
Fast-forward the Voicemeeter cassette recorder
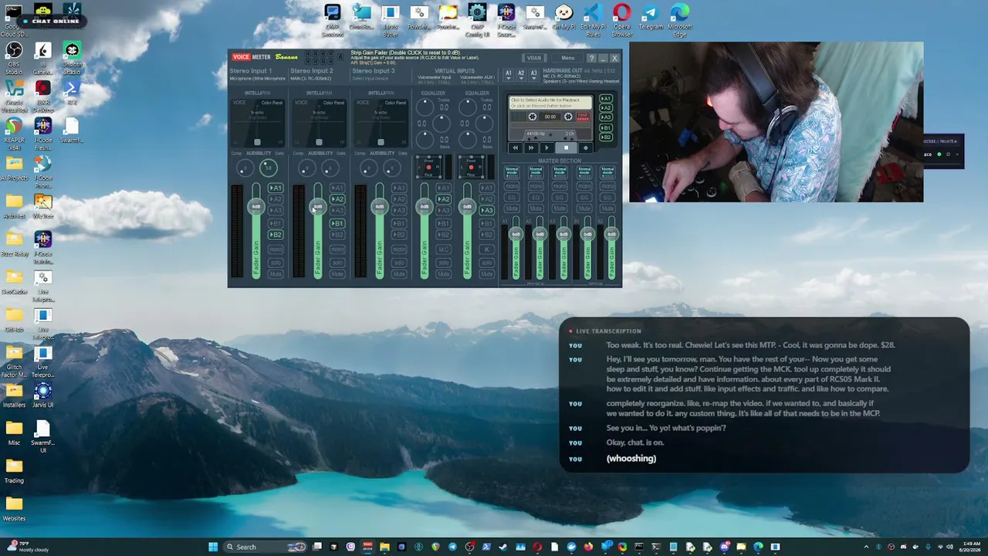click(531, 147)
